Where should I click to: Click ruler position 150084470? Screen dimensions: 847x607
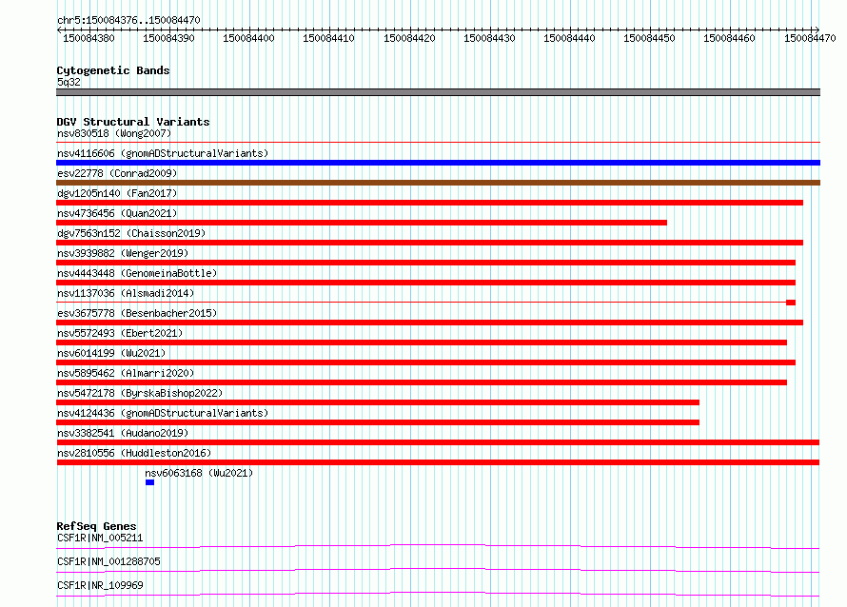pos(810,38)
